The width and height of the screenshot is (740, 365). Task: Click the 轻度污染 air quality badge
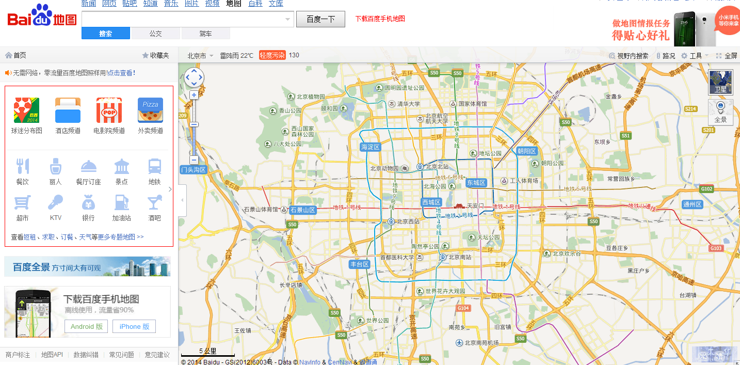[272, 55]
